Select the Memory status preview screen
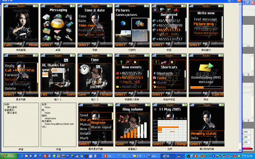 pyautogui.click(x=207, y=125)
